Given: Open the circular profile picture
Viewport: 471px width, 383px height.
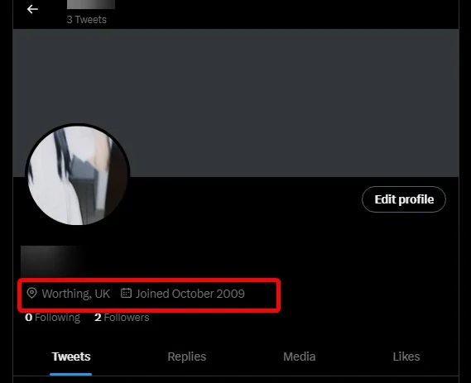Looking at the screenshot, I should (78, 175).
